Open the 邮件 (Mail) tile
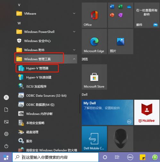Viewport: 160px width, 162px height. 147,15
